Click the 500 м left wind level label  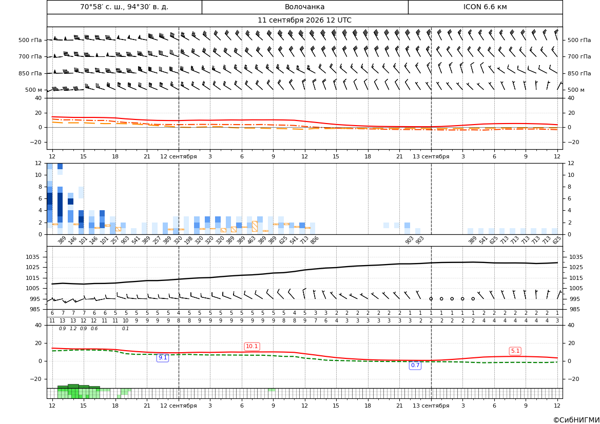coord(34,90)
